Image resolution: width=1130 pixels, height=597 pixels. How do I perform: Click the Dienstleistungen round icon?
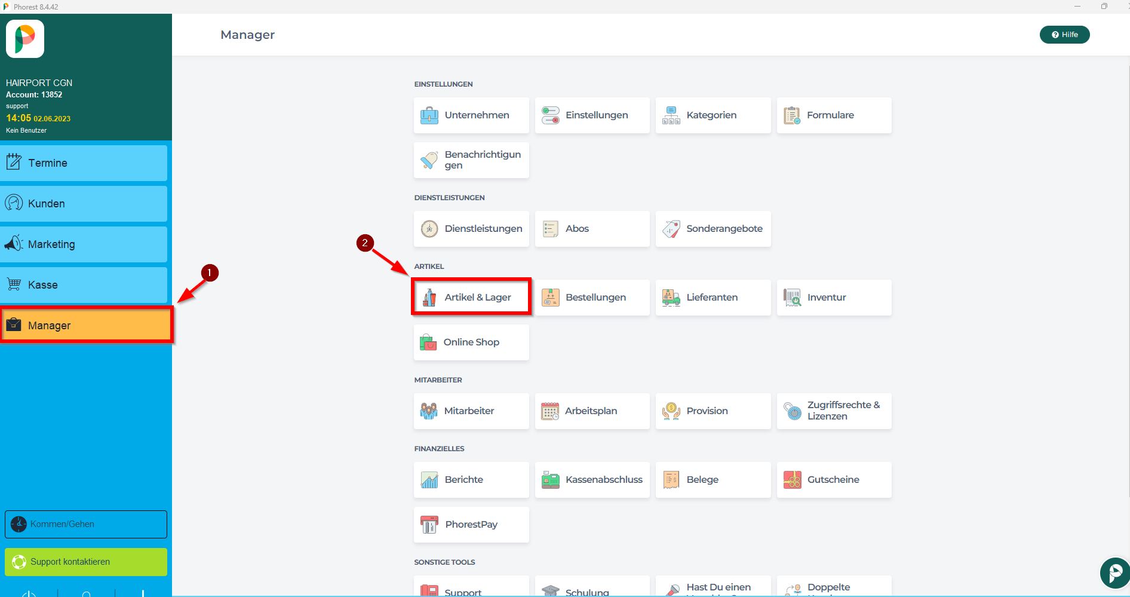[x=429, y=229]
